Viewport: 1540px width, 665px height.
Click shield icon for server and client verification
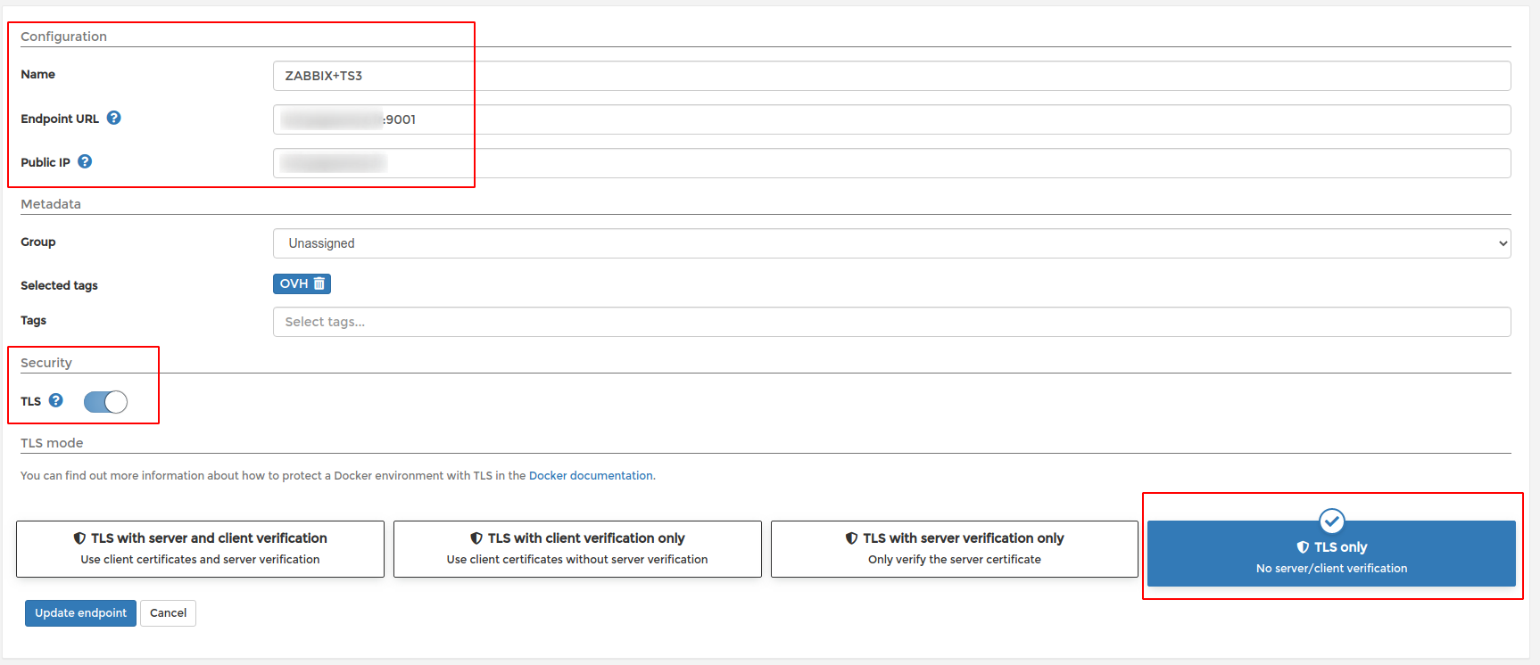point(80,538)
